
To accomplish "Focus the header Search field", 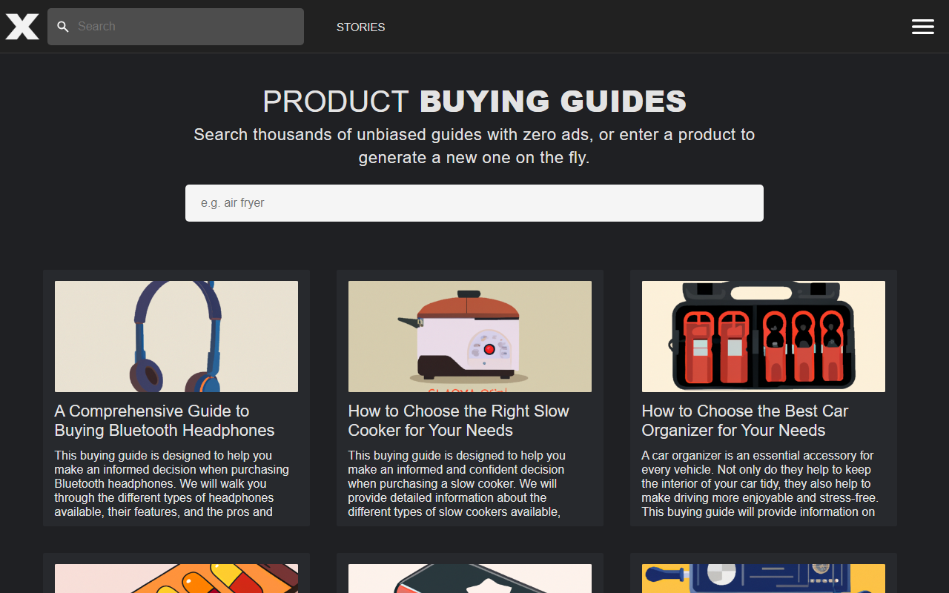I will click(176, 27).
